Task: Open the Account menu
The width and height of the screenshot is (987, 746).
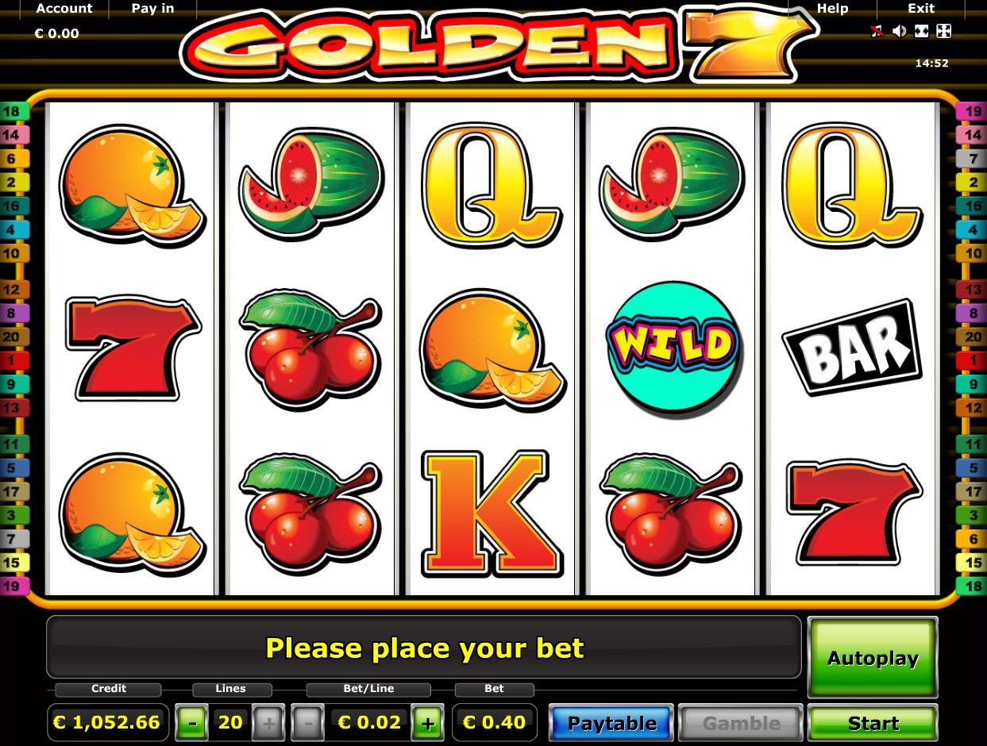Action: (x=64, y=9)
